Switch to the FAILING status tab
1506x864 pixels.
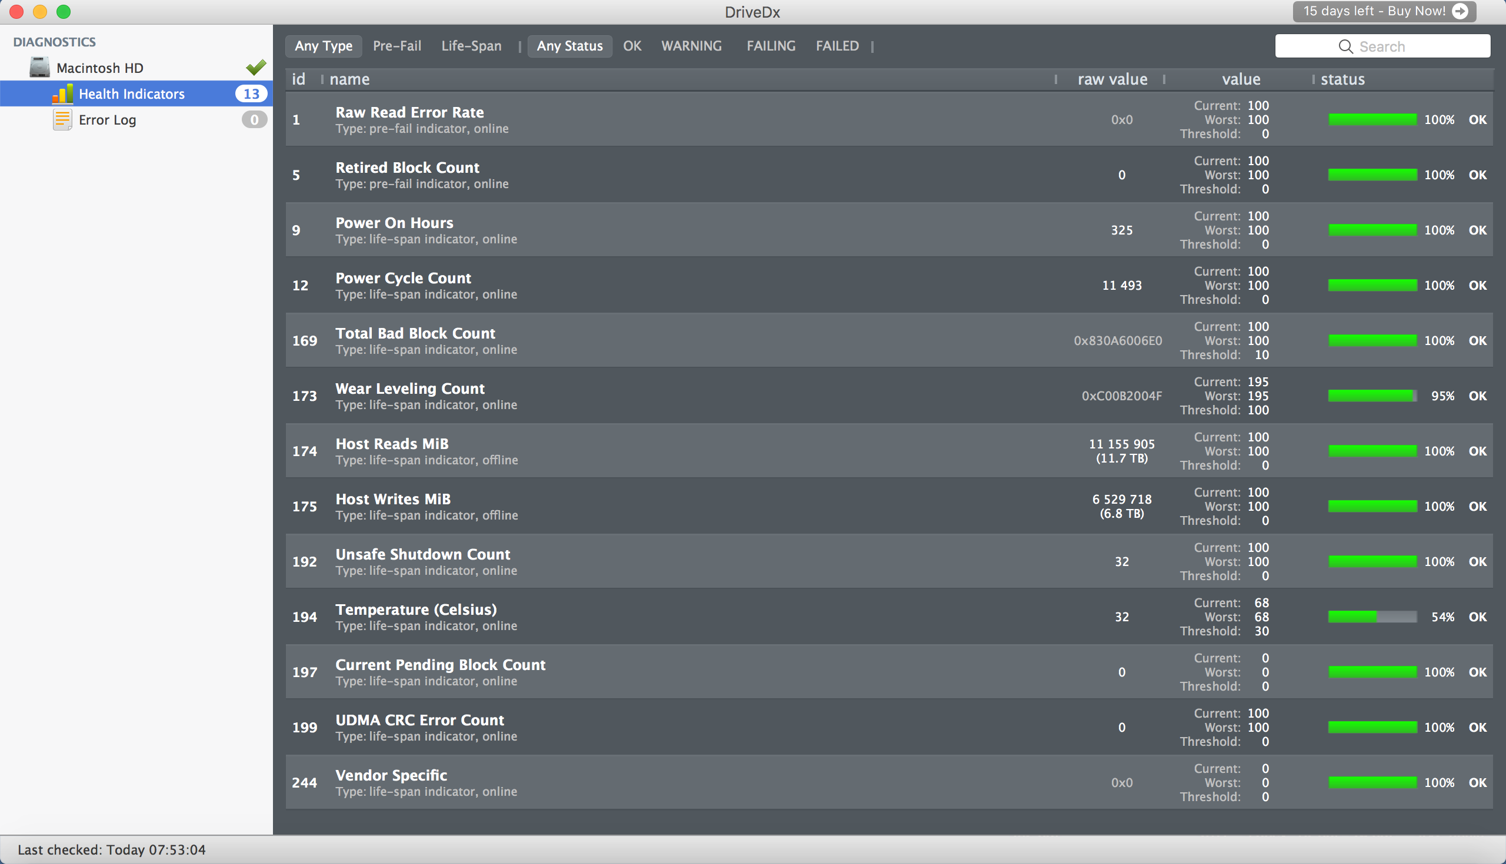770,46
